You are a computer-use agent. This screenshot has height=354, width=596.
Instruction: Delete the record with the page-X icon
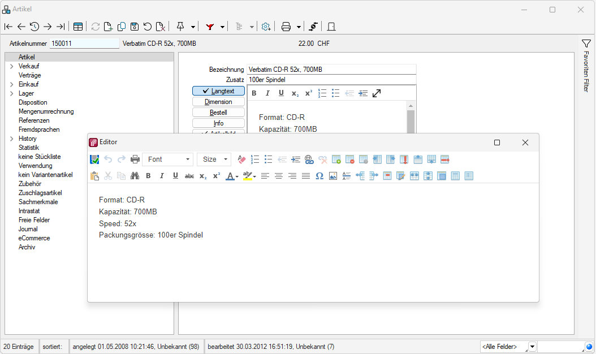pos(161,27)
